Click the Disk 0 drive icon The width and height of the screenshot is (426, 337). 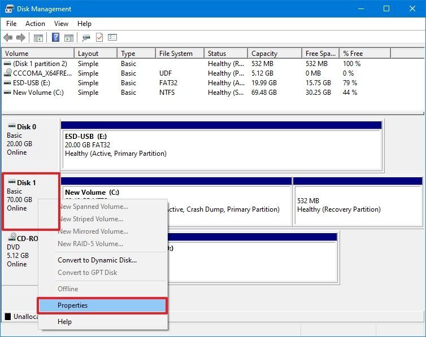point(12,126)
